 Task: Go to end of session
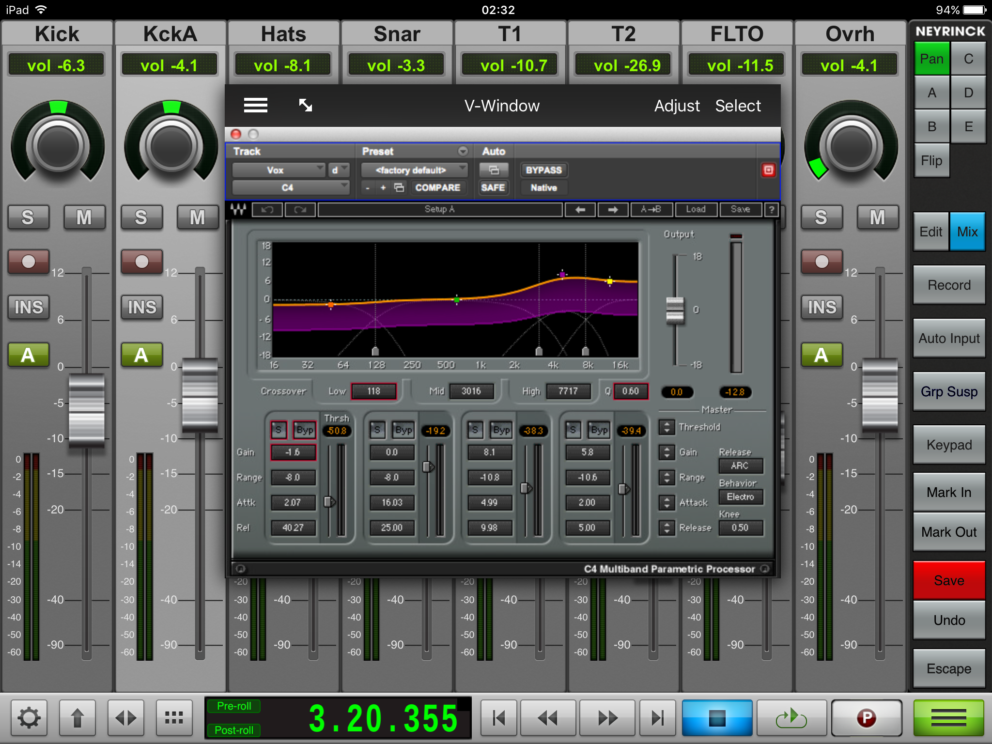tap(657, 718)
